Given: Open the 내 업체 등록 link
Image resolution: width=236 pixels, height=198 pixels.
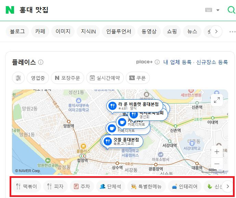Looking at the screenshot, I should coord(177,62).
